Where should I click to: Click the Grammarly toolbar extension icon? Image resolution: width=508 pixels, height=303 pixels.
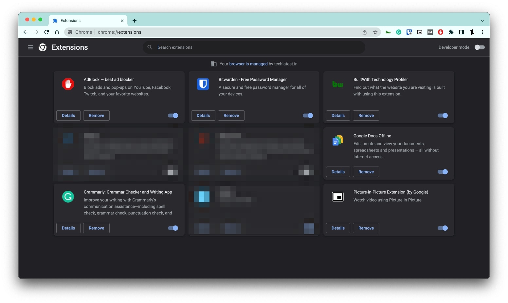pyautogui.click(x=399, y=32)
